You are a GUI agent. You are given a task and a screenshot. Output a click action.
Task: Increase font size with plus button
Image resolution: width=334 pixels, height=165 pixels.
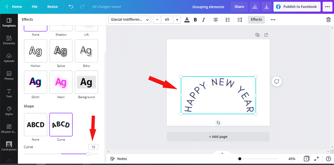coord(177,20)
